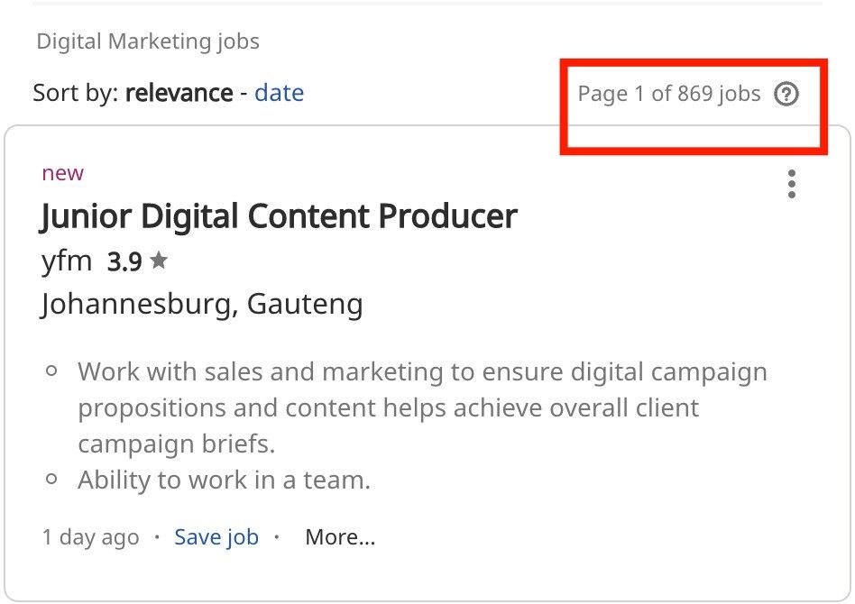This screenshot has width=855, height=604.
Task: Sort job results by relevance
Action: click(178, 93)
